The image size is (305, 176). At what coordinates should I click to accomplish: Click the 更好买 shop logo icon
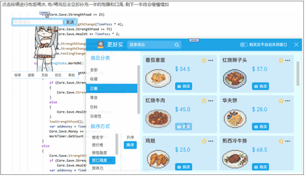pos(101,45)
